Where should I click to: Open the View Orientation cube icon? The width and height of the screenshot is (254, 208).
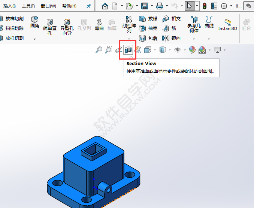point(148,50)
